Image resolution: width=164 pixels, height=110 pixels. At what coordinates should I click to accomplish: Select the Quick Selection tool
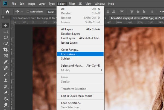point(6,44)
